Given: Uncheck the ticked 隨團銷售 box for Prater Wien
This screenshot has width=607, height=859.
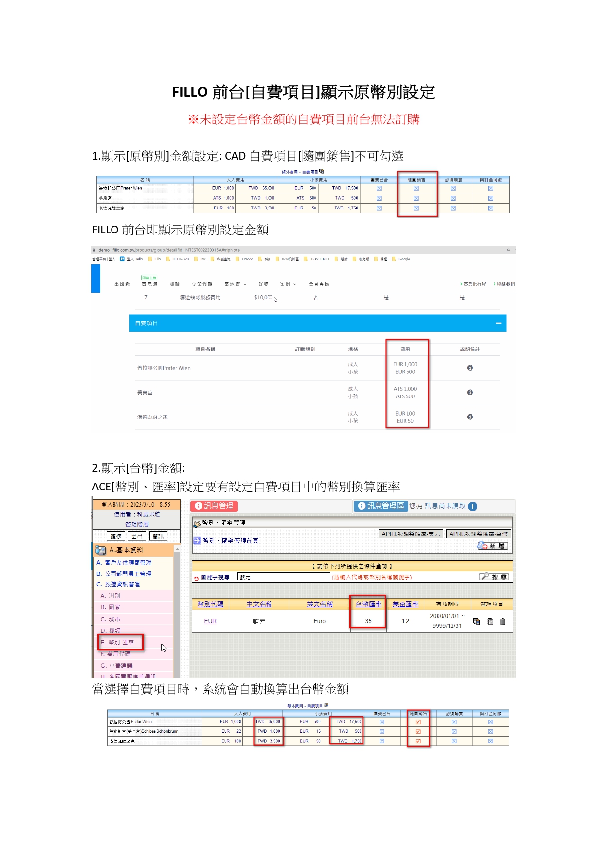Looking at the screenshot, I should pyautogui.click(x=418, y=722).
